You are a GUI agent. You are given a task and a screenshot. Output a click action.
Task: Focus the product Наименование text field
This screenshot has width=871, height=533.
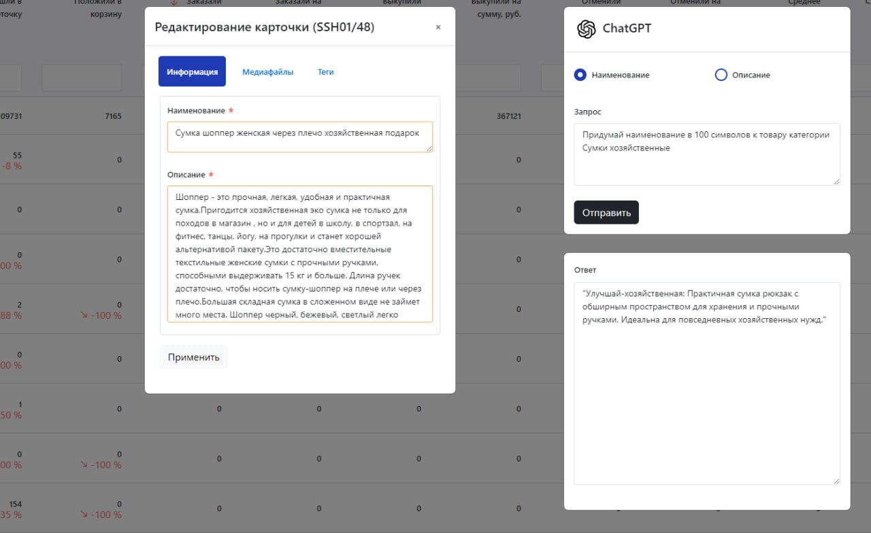pos(299,137)
